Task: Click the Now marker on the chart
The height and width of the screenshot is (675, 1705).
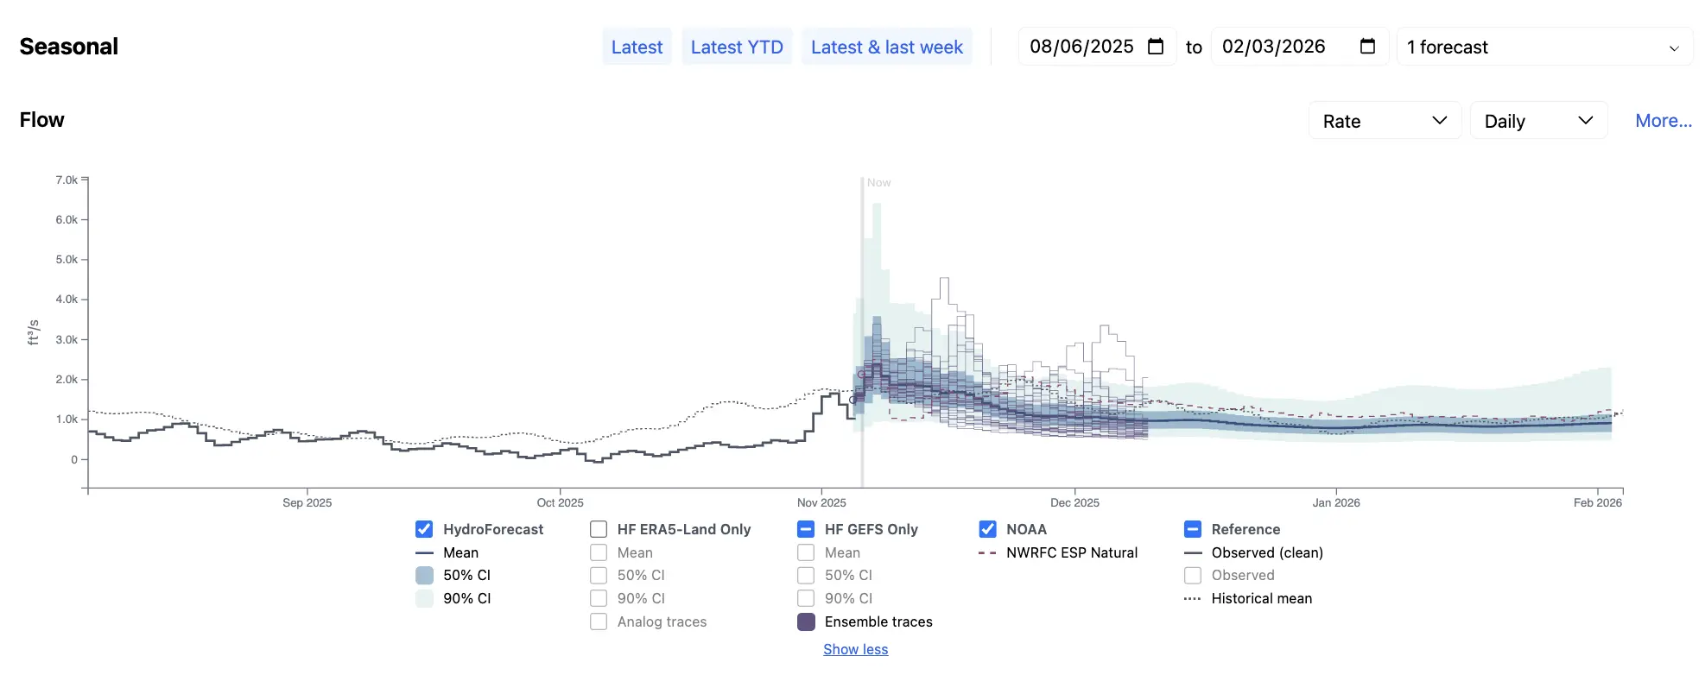Action: click(x=878, y=182)
